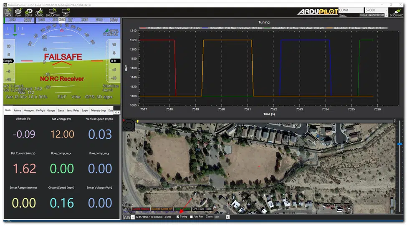The height and width of the screenshot is (225, 407).
Task: Click the Altitude (ft) value -0.09
Action: click(x=24, y=134)
